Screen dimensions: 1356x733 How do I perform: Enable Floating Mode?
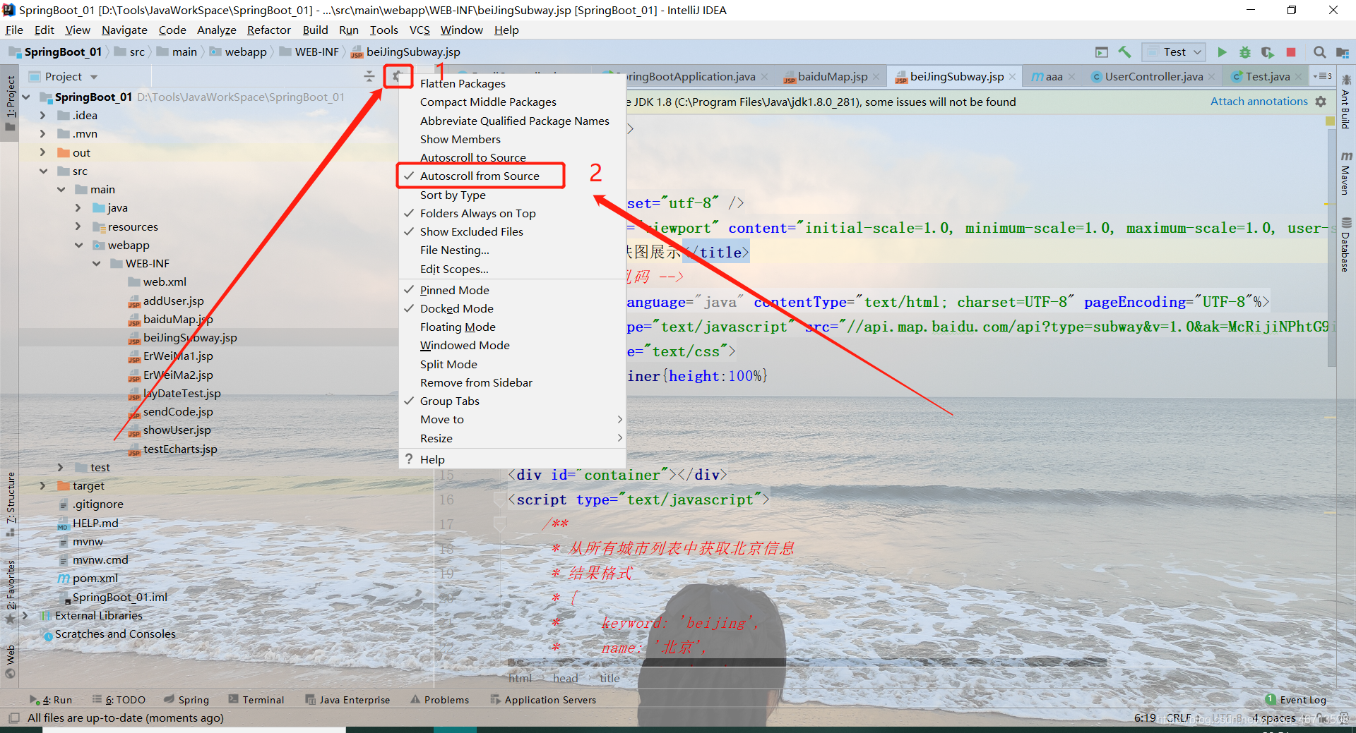click(x=512, y=327)
